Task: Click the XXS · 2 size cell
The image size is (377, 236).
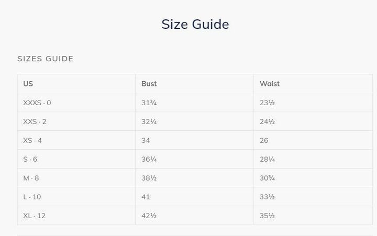Action: coord(35,121)
